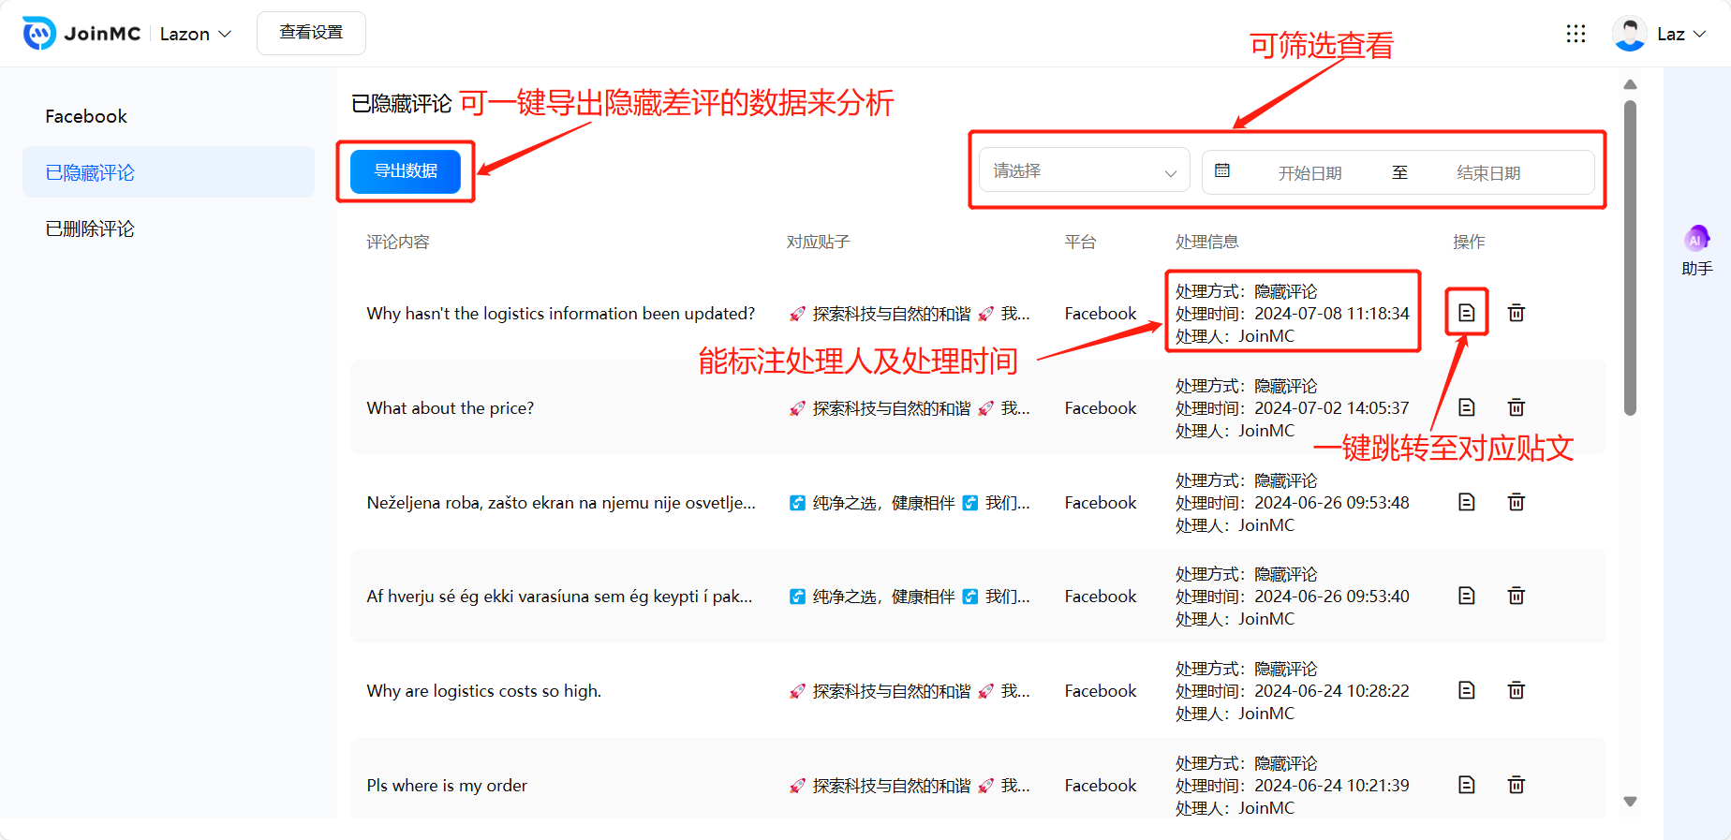This screenshot has width=1731, height=840.
Task: Click the 结束日期 end date field
Action: coord(1487,173)
